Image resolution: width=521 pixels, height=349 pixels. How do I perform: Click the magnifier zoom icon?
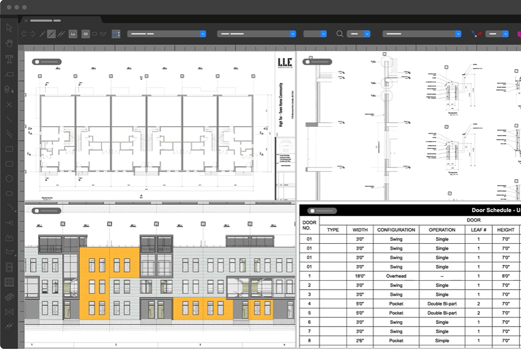click(x=340, y=34)
